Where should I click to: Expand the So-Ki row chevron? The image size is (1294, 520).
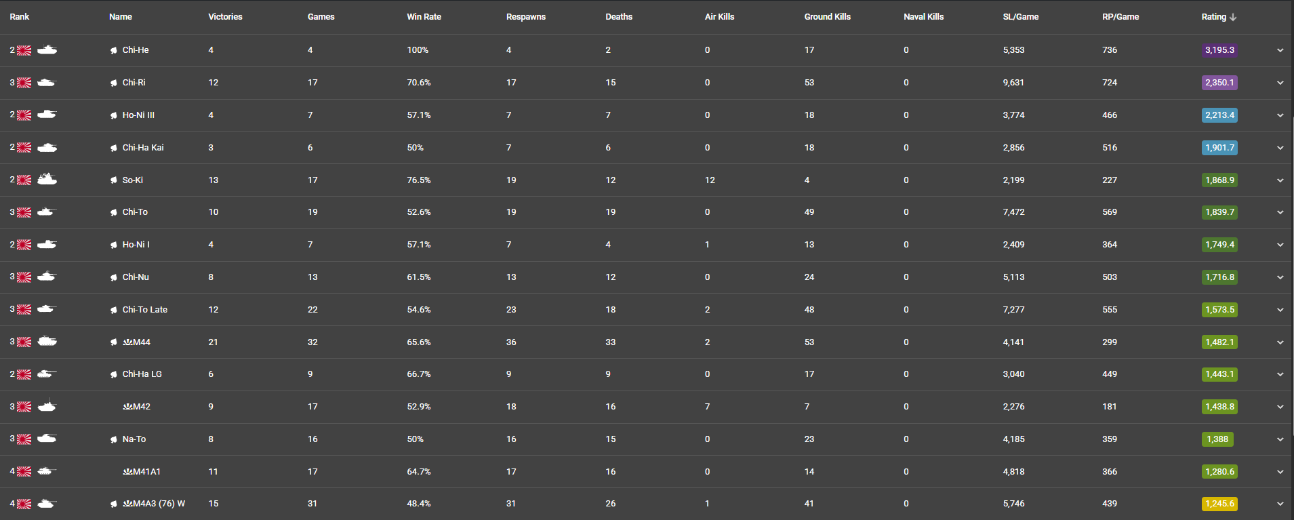tap(1280, 180)
